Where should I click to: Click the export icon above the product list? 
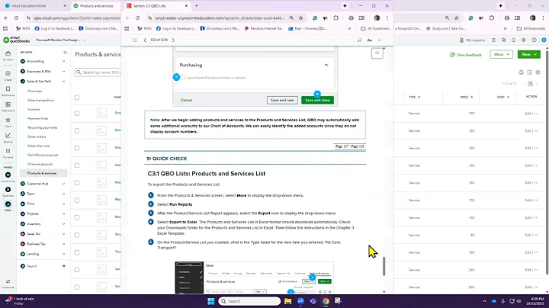point(529,72)
